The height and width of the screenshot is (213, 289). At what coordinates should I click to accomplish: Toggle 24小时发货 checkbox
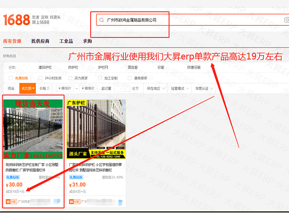(x=40, y=78)
